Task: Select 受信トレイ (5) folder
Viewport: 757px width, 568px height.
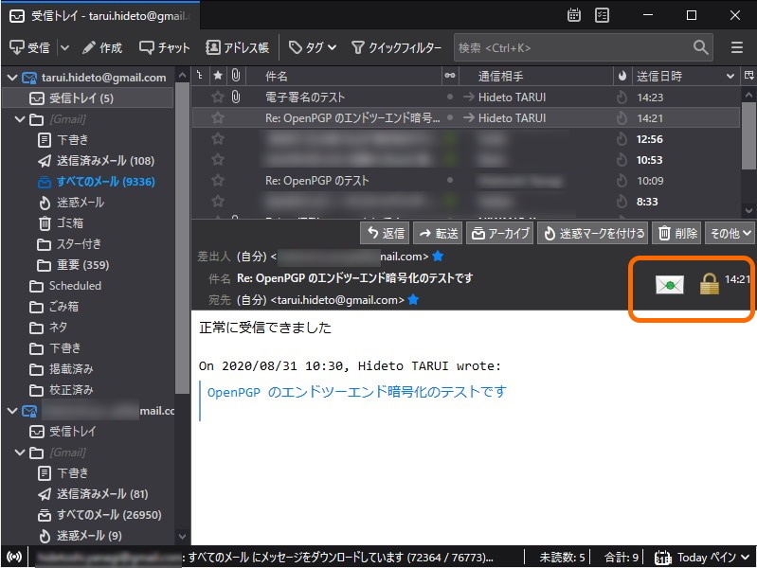Action: (88, 98)
